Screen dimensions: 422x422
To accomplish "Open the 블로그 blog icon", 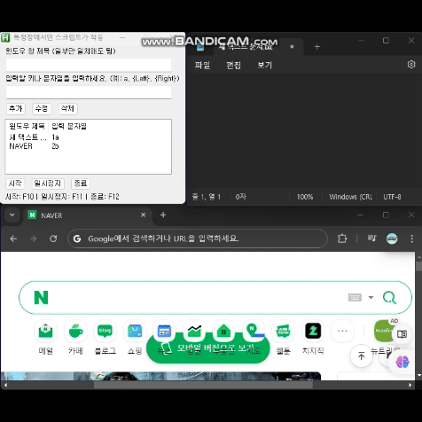I will click(x=105, y=331).
